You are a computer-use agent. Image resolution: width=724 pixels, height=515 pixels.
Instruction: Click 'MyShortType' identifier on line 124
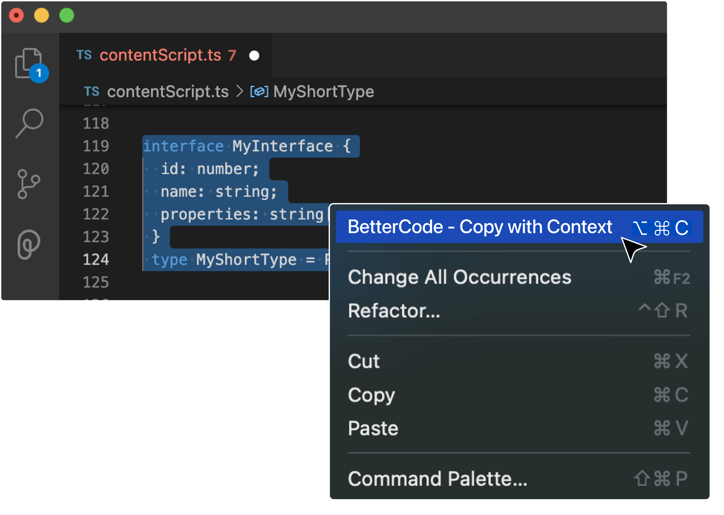[x=247, y=259]
